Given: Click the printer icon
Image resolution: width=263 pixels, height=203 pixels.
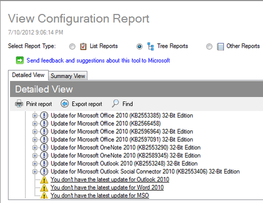Looking at the screenshot, I should click(x=19, y=104).
